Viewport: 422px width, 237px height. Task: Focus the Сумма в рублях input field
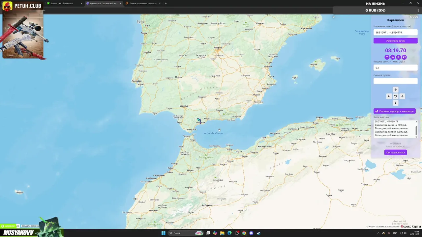(396, 81)
